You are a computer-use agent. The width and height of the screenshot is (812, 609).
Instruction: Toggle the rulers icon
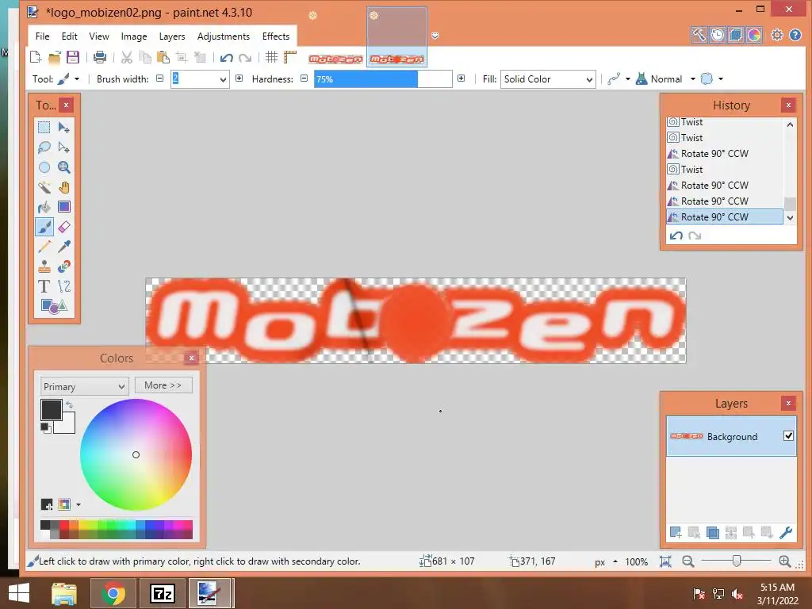(x=289, y=57)
